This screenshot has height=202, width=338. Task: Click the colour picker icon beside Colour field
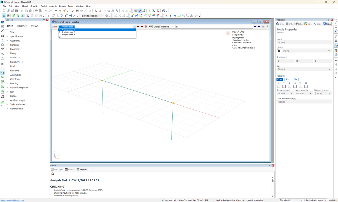click(279, 51)
